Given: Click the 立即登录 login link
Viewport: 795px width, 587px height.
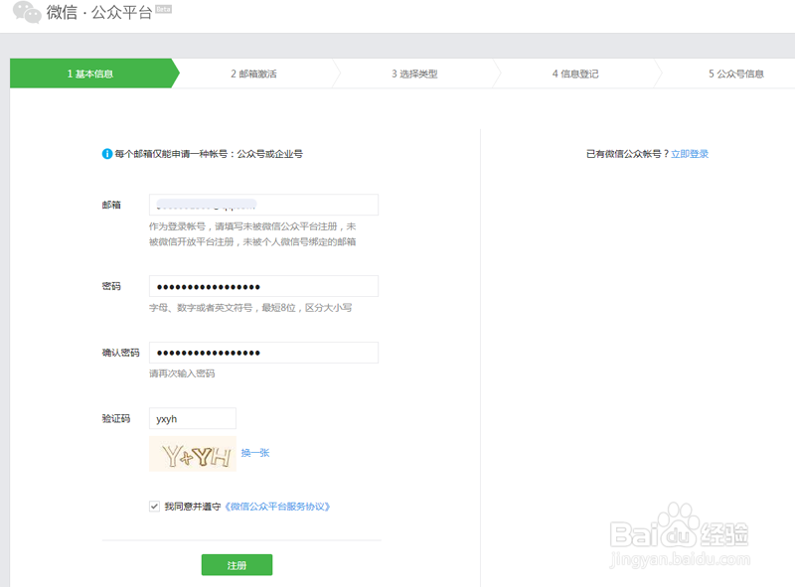Looking at the screenshot, I should (x=690, y=154).
